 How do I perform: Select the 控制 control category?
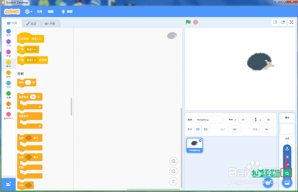tap(9, 74)
